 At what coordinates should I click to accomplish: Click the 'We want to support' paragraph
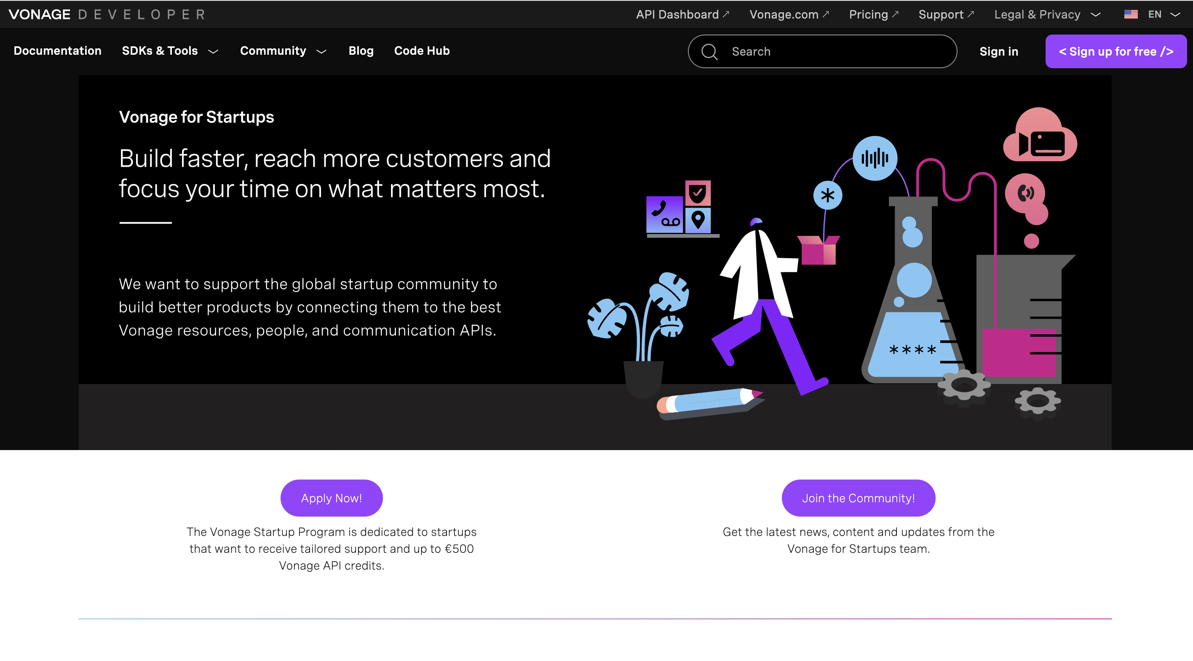(x=310, y=307)
